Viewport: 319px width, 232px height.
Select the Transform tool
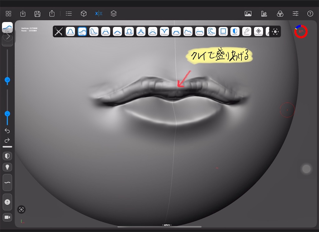point(258,31)
